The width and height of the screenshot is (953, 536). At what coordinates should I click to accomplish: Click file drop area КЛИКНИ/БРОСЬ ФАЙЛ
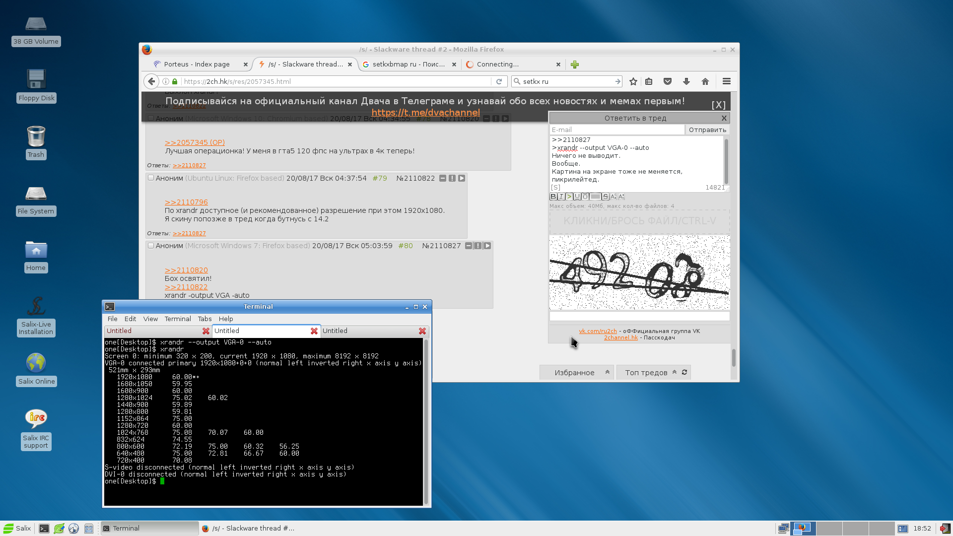(x=639, y=221)
